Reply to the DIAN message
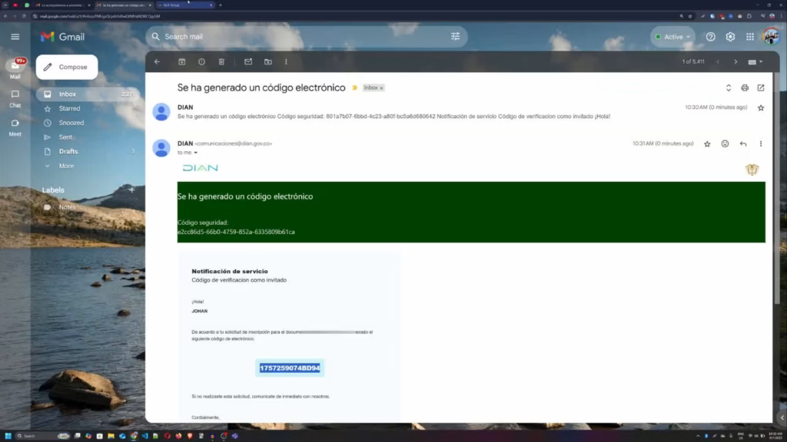This screenshot has height=442, width=787. 743,143
